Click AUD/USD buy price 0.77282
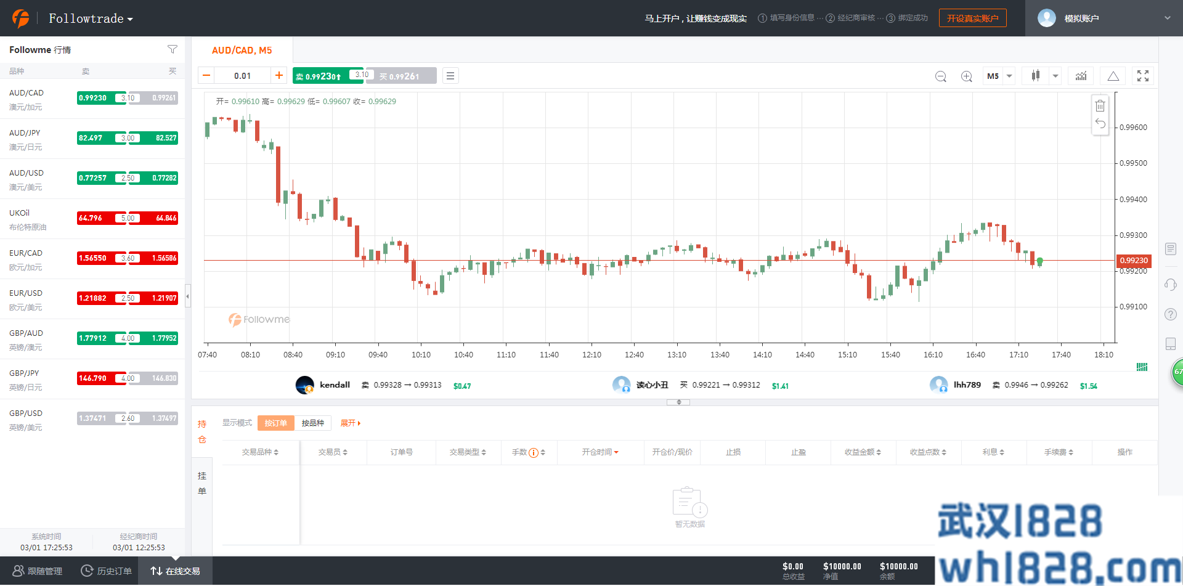 click(153, 178)
